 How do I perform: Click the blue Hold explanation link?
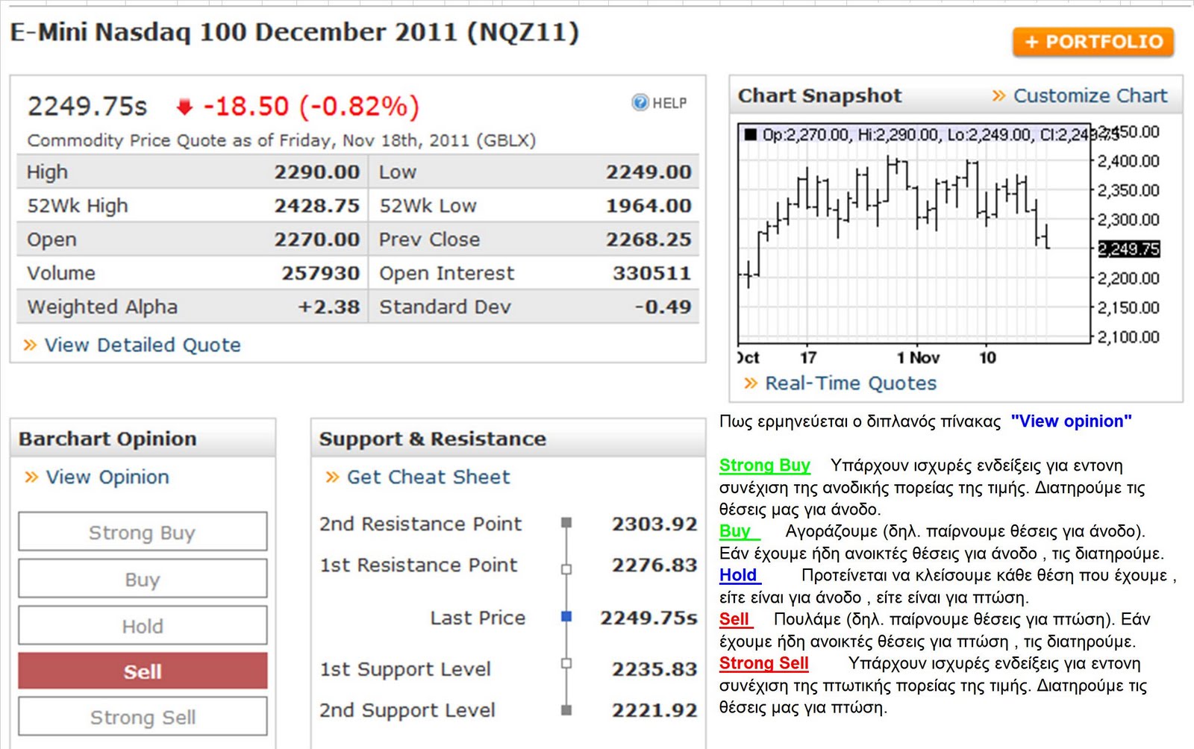tap(740, 575)
